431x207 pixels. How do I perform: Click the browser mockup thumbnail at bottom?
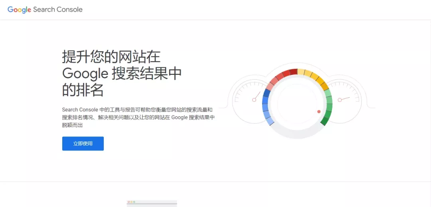(152, 203)
